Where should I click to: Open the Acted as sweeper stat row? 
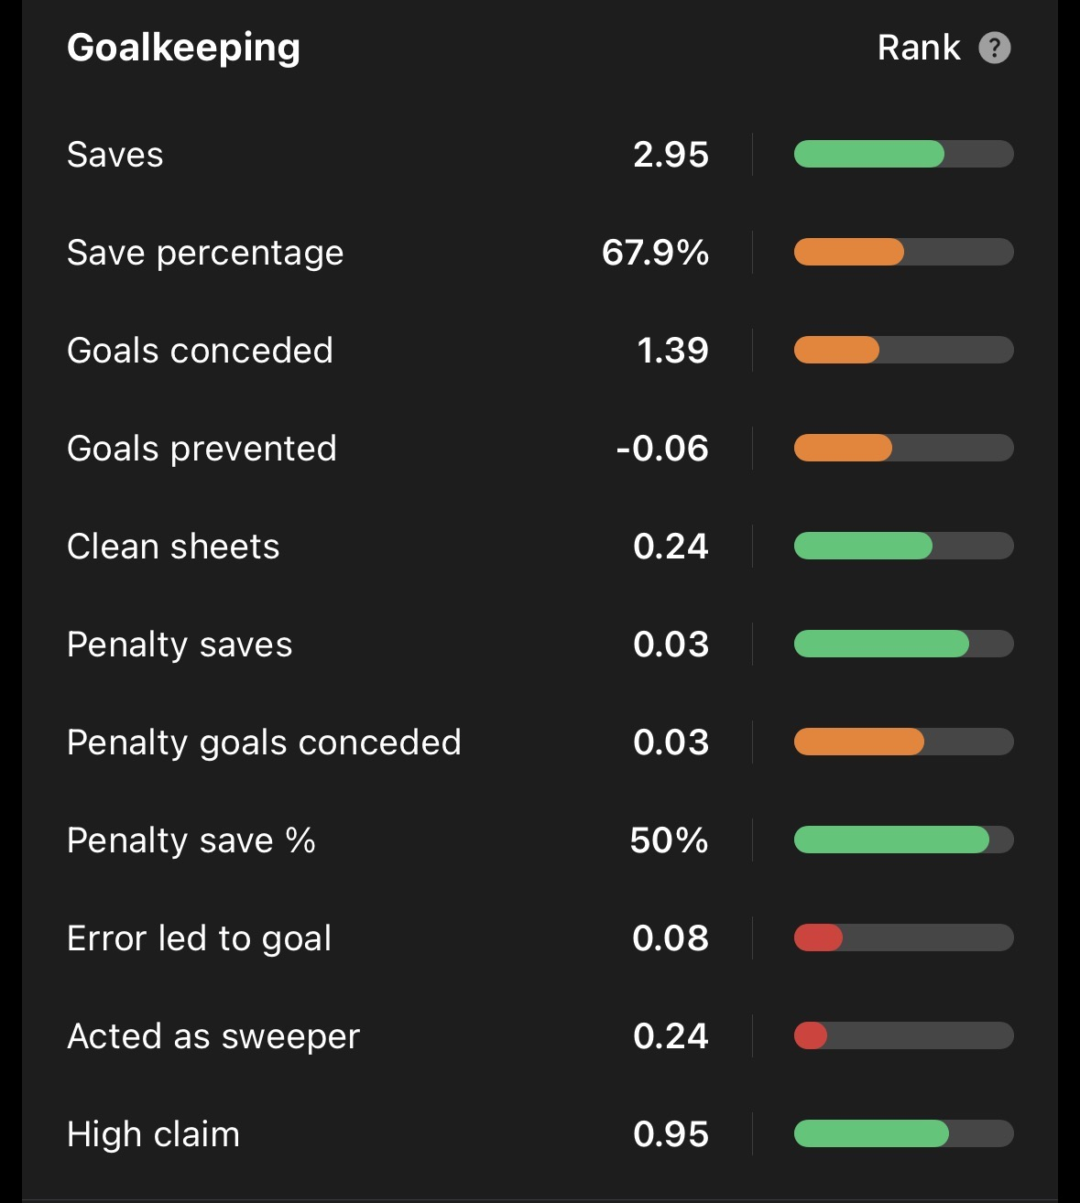pos(540,1035)
